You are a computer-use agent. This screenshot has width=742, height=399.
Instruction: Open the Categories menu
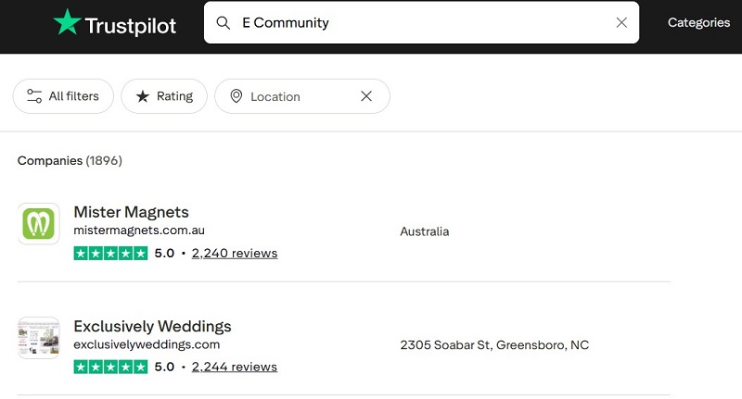[x=698, y=22]
